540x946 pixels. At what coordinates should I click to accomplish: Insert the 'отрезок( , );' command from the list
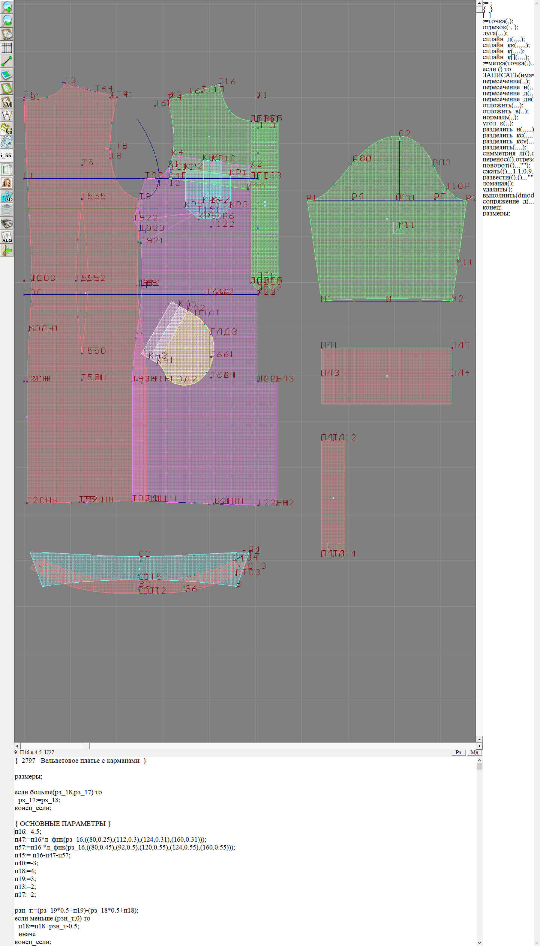(500, 27)
